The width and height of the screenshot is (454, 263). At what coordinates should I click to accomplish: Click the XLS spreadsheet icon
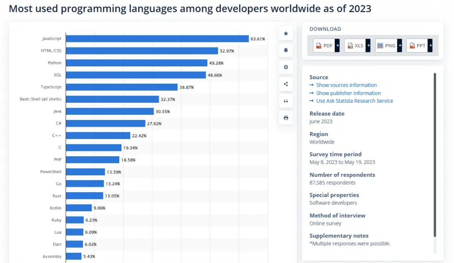pyautogui.click(x=350, y=45)
